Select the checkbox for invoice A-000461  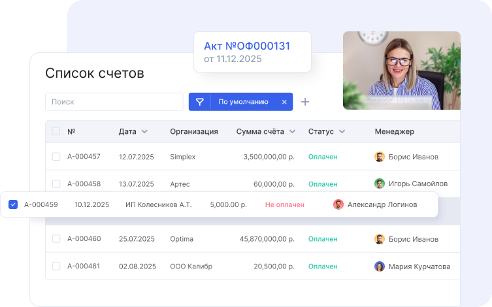tap(56, 267)
